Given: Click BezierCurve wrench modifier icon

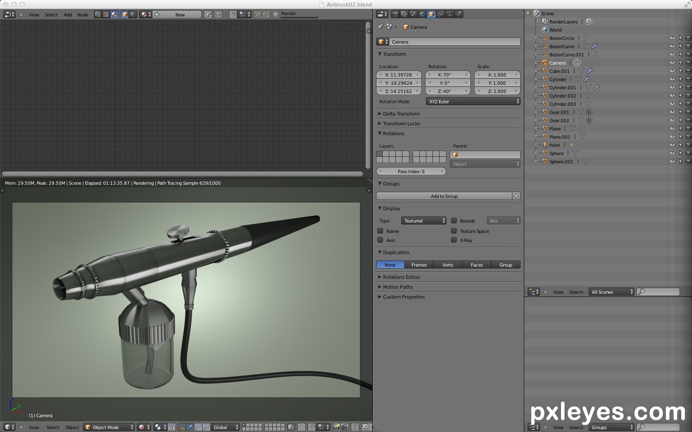Looking at the screenshot, I should (594, 46).
